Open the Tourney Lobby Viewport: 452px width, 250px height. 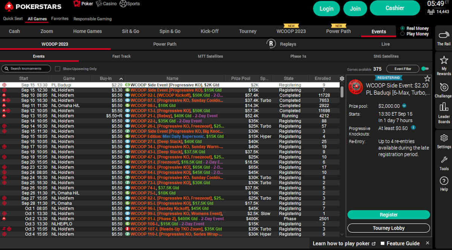coord(388,228)
